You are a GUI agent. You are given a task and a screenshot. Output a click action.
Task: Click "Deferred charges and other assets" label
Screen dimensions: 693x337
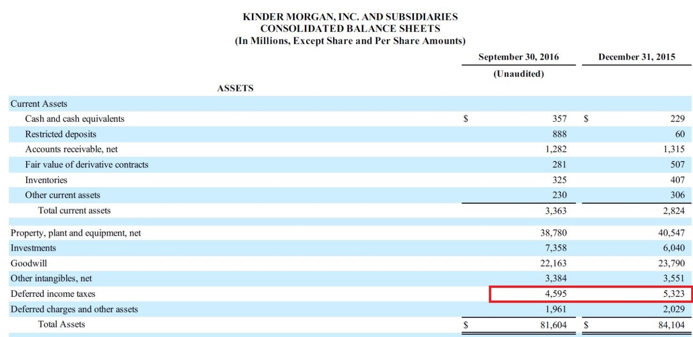(x=74, y=309)
